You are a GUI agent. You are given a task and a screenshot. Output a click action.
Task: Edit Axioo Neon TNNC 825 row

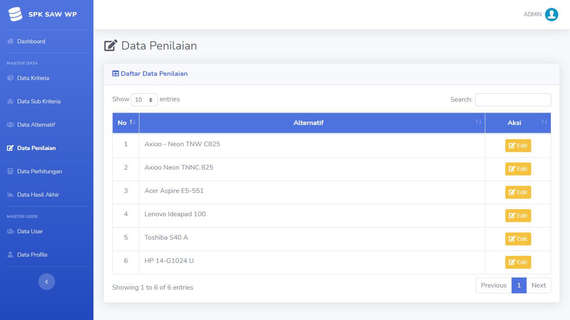(x=518, y=169)
